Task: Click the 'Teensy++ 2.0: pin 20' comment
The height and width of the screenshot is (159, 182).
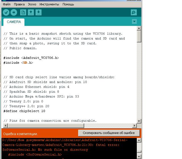Action: point(26,106)
